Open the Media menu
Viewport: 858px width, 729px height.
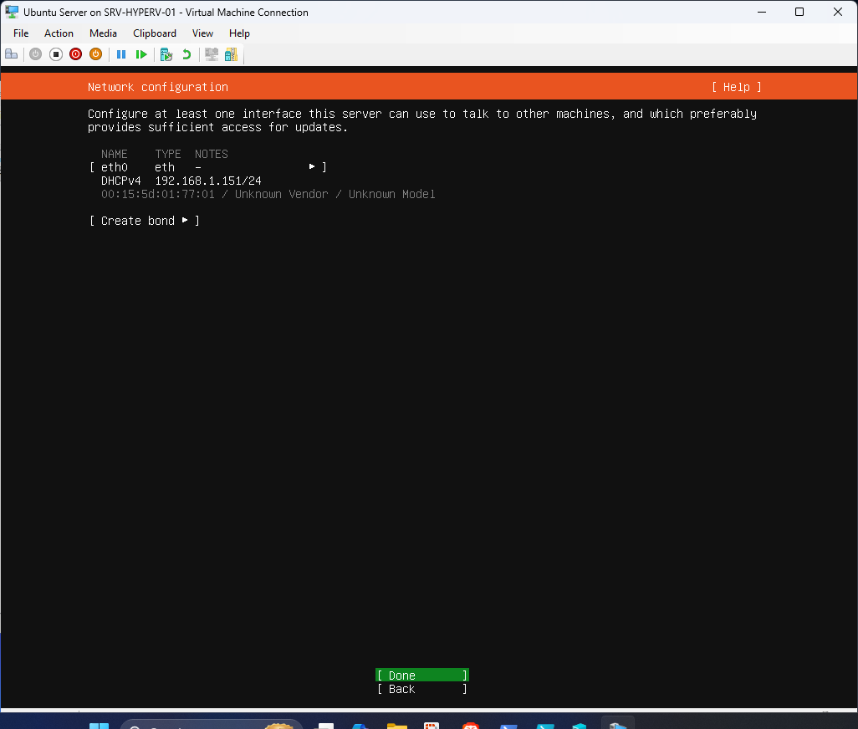click(103, 33)
